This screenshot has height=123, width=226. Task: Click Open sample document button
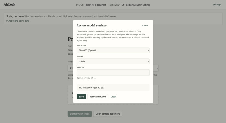click(x=108, y=114)
